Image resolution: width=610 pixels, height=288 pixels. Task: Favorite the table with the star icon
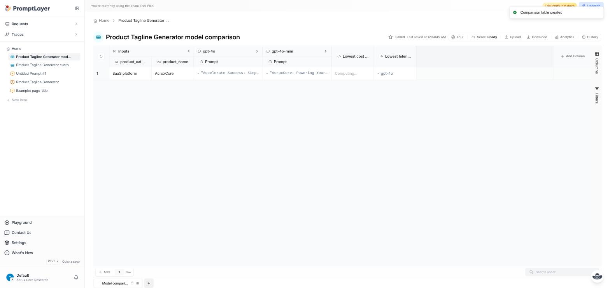click(390, 37)
